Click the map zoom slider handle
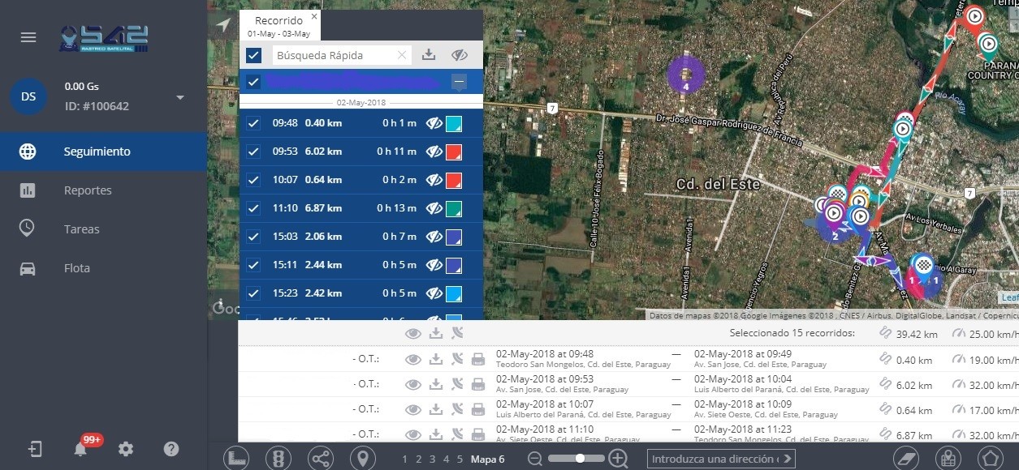 click(580, 459)
